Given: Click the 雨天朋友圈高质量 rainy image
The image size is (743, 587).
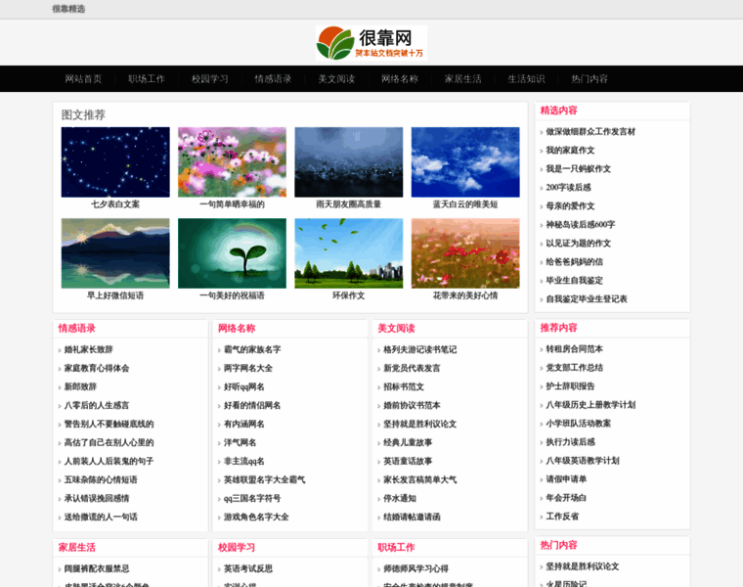Looking at the screenshot, I should 348,162.
